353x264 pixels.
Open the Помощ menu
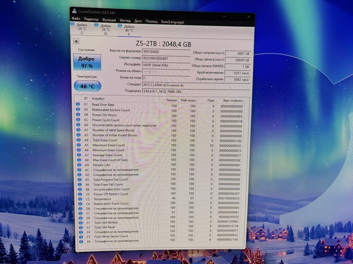point(151,21)
